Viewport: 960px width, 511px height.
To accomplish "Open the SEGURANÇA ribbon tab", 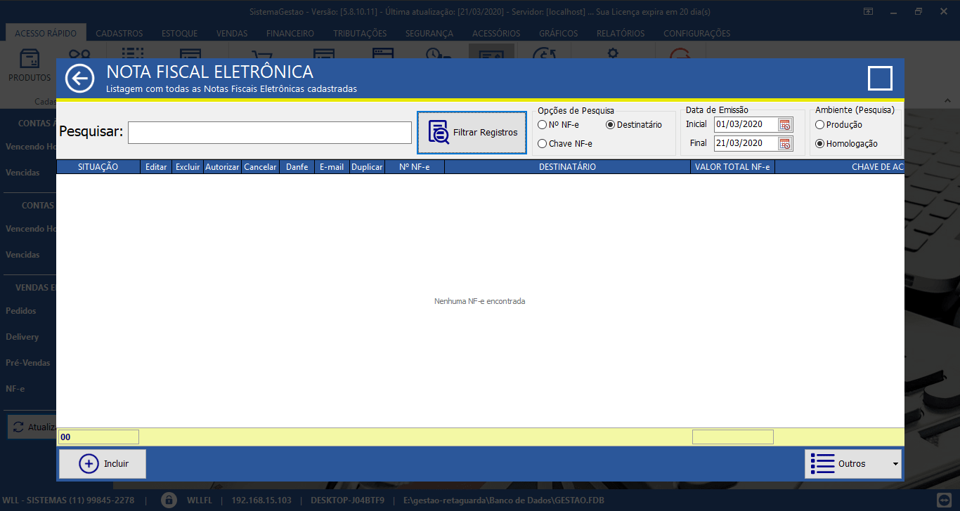I will click(x=429, y=33).
